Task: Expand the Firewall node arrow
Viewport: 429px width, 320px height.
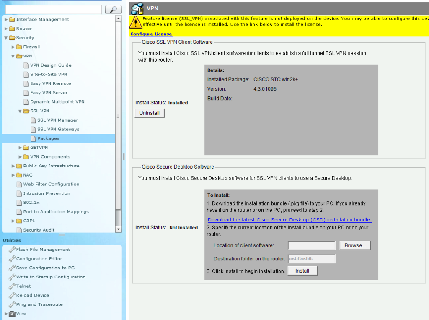Action: (13, 47)
